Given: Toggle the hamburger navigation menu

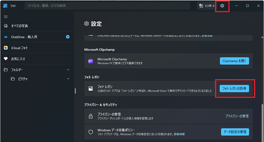Looking at the screenshot, I should coord(6,17).
